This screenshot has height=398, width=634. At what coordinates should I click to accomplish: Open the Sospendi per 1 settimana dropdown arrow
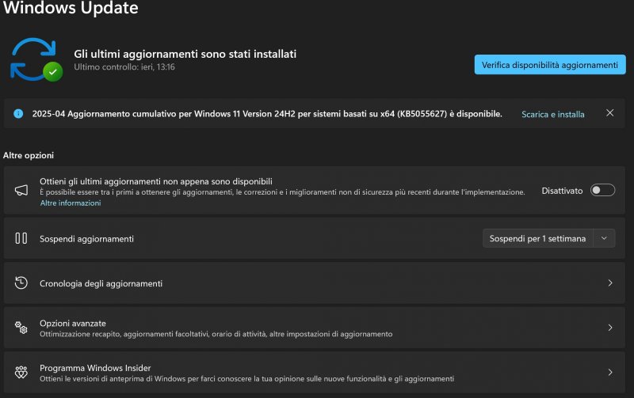pyautogui.click(x=604, y=238)
